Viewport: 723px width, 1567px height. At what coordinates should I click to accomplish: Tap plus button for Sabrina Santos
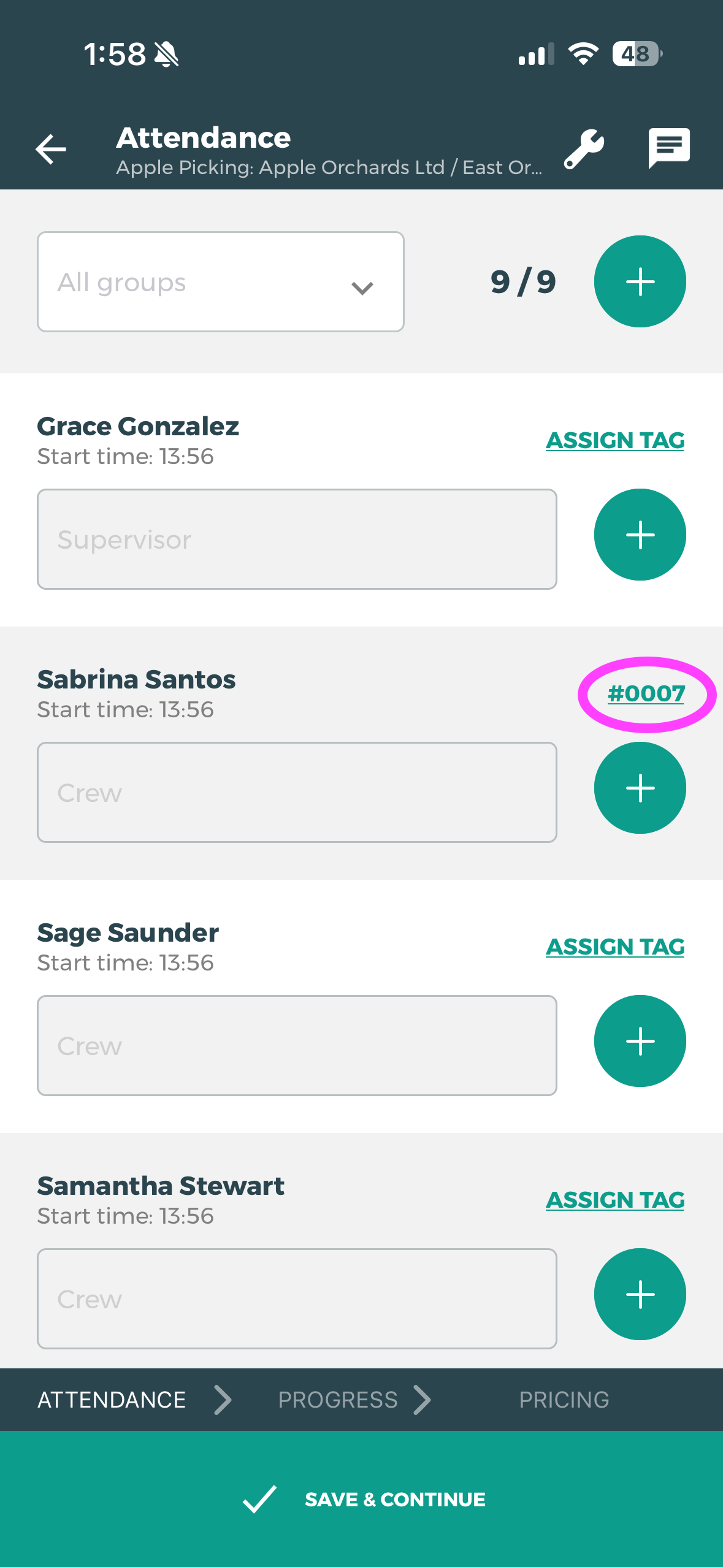[x=640, y=788]
